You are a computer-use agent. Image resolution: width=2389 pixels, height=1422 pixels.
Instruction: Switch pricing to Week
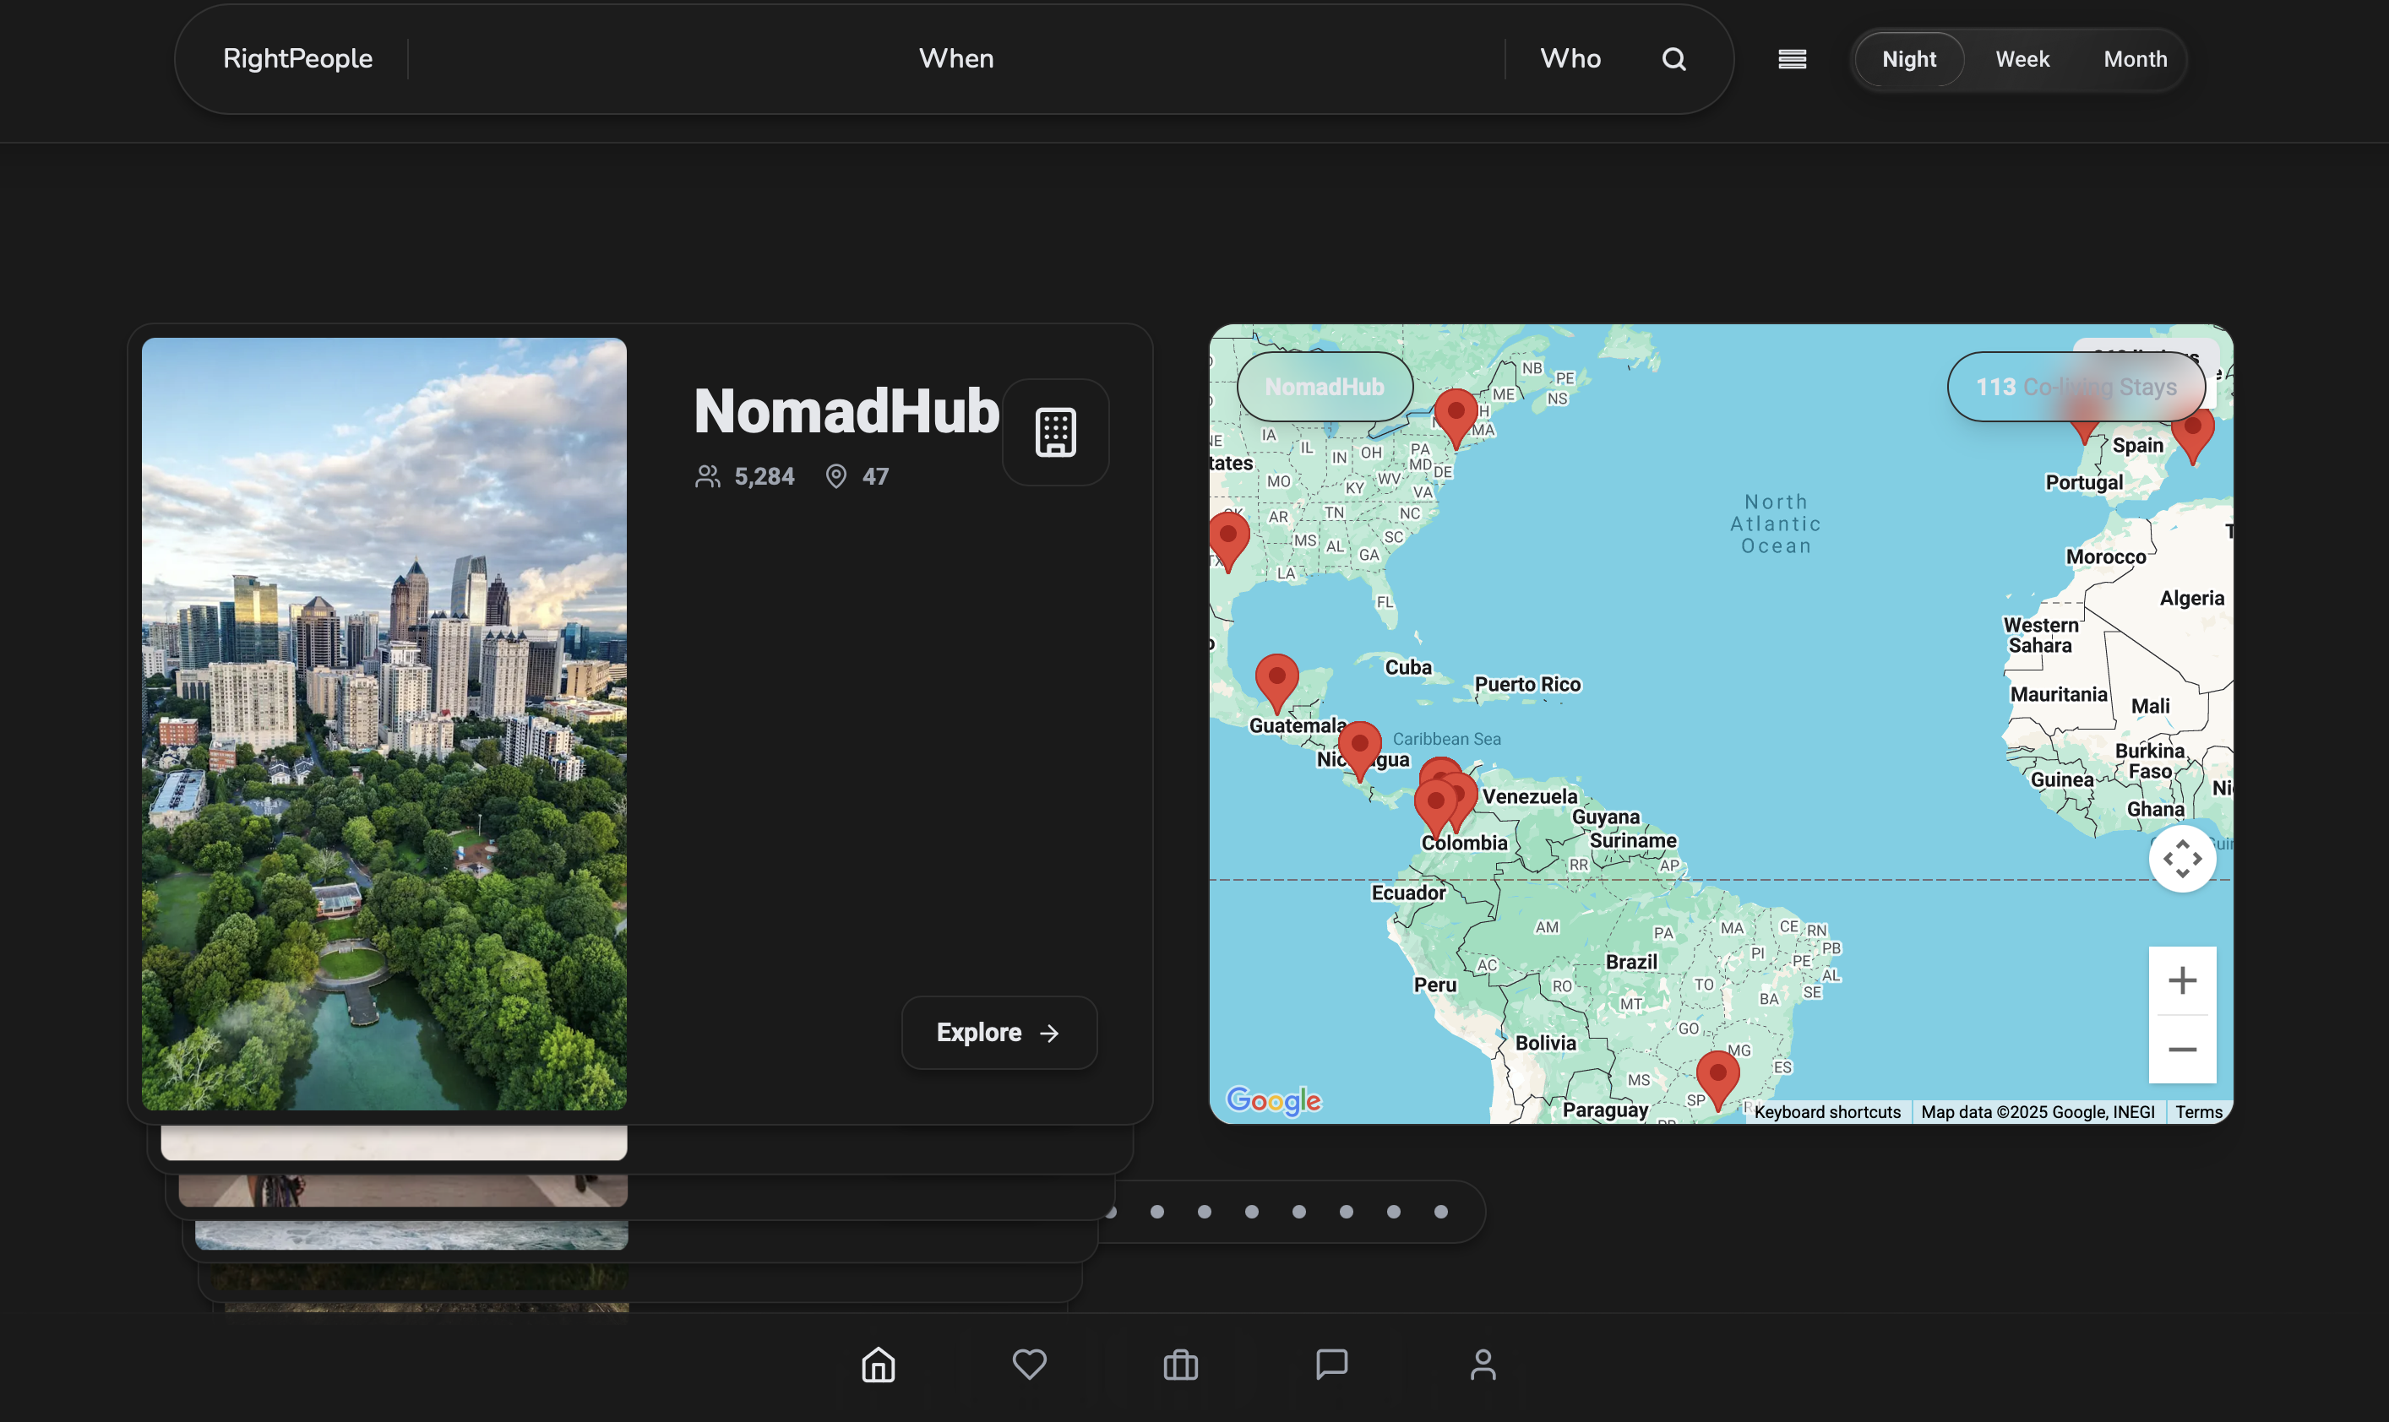2022,59
